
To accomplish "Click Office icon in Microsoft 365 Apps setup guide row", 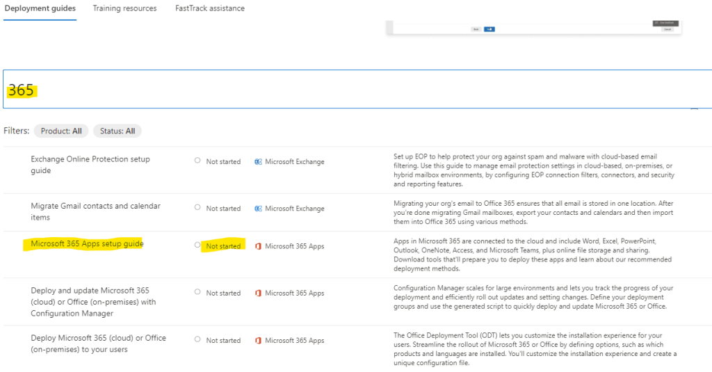I will coord(258,246).
